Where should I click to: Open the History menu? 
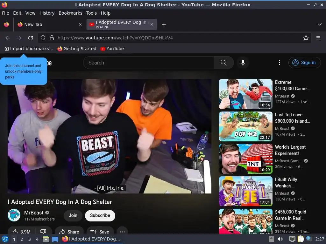[x=47, y=13]
